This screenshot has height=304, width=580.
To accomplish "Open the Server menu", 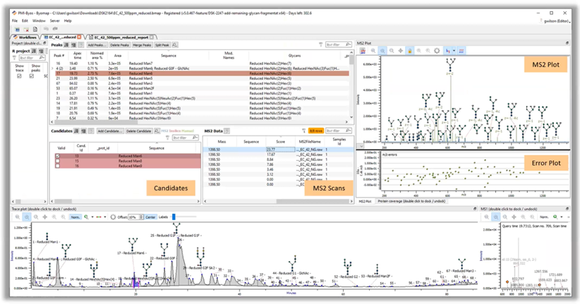I will [x=54, y=20].
